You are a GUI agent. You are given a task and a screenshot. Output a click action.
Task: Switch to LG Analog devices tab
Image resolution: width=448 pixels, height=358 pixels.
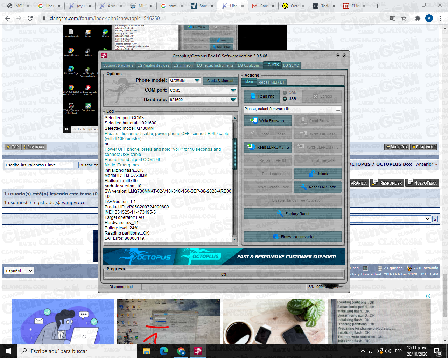[x=153, y=65]
